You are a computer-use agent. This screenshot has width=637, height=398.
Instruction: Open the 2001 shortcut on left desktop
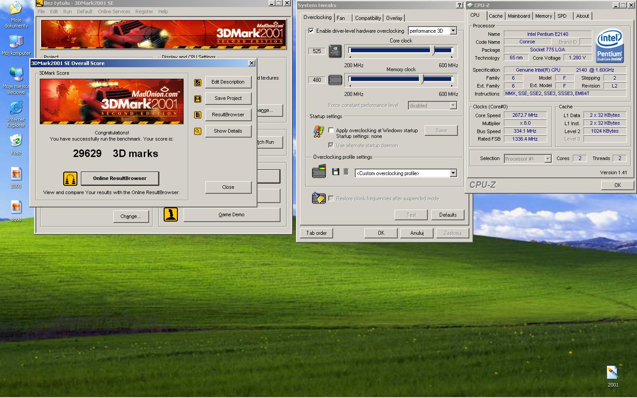click(x=16, y=174)
